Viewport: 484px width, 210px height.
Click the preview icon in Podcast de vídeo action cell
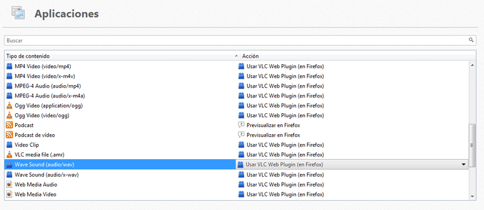pyautogui.click(x=241, y=135)
